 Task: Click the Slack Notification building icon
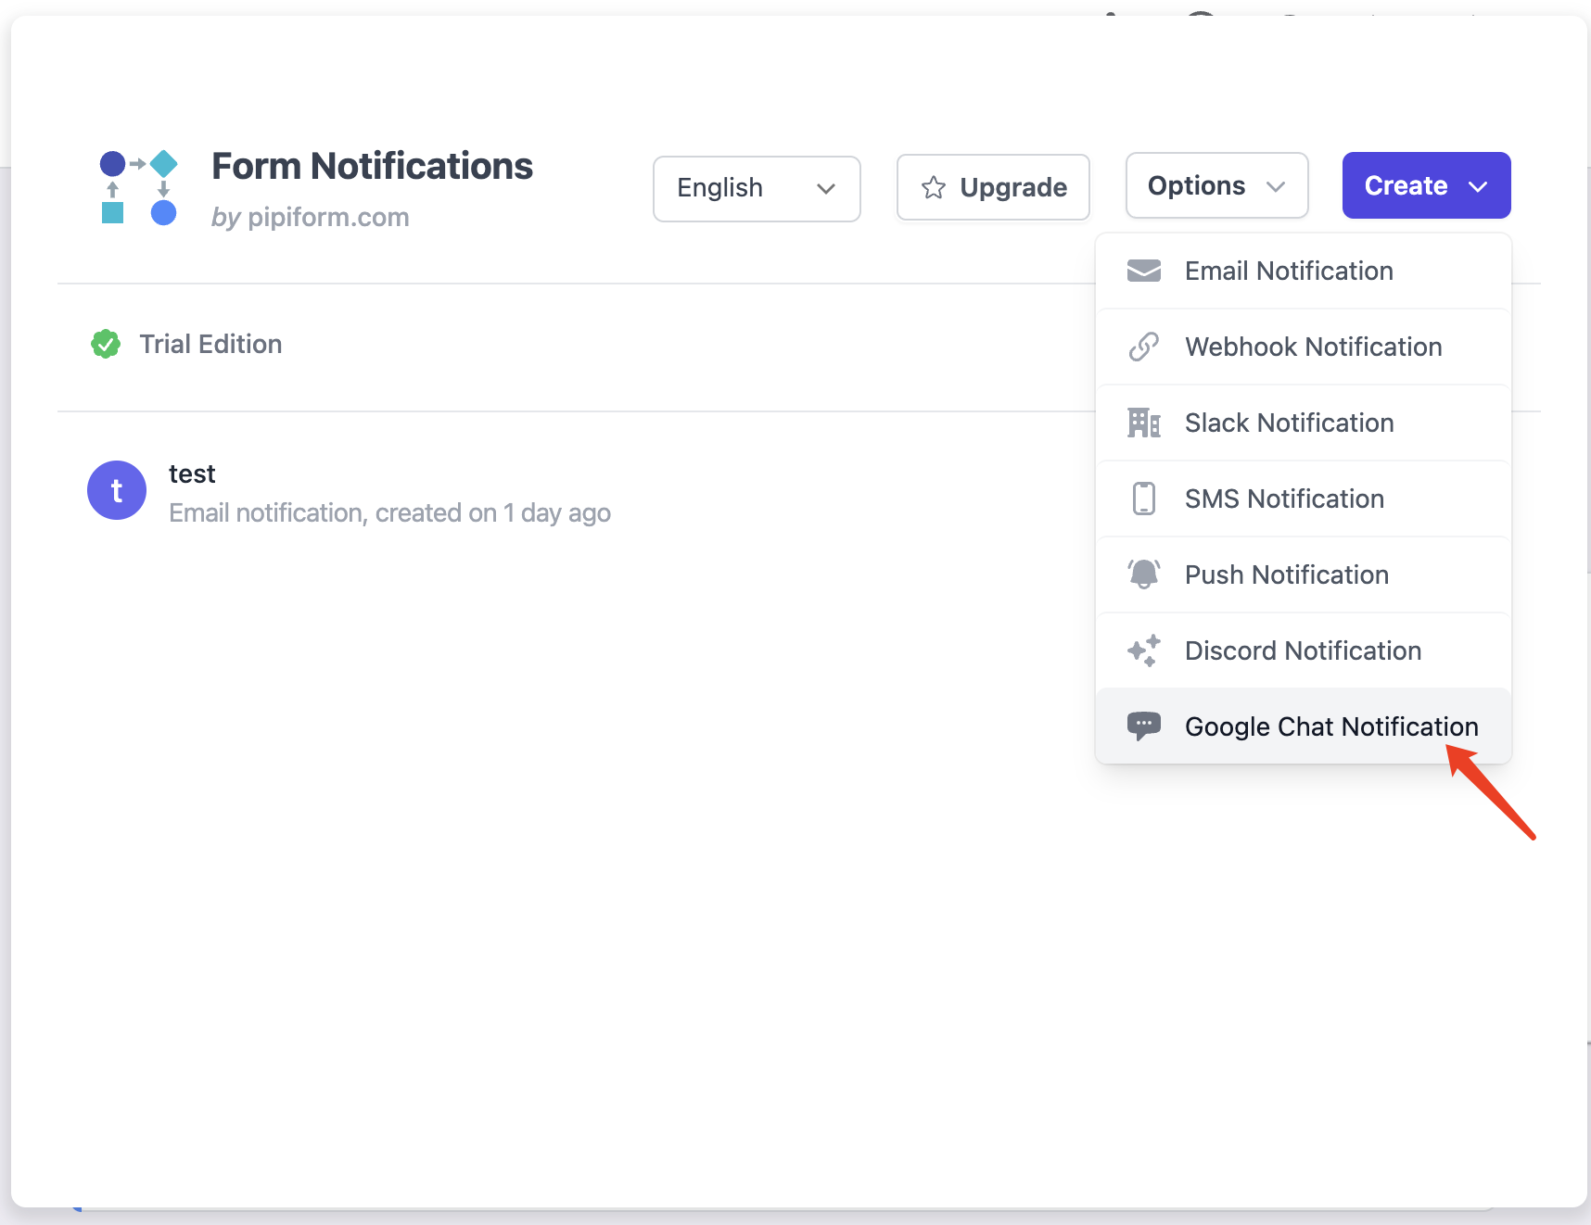[1144, 423]
